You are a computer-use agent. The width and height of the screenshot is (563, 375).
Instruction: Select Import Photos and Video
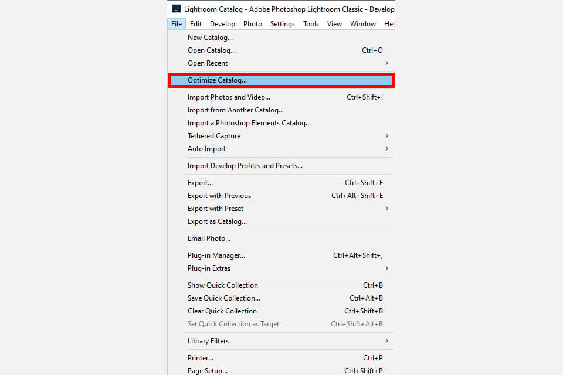[229, 97]
